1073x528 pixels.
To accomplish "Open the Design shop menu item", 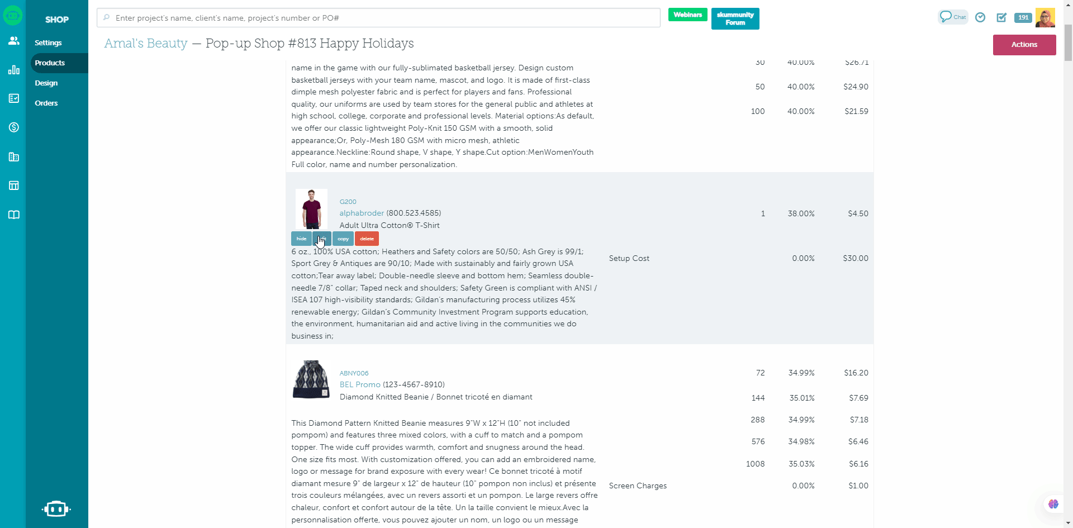I will pyautogui.click(x=46, y=83).
